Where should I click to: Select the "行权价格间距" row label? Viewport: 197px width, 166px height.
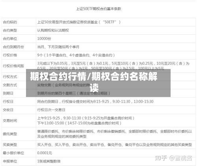[x=13, y=66]
